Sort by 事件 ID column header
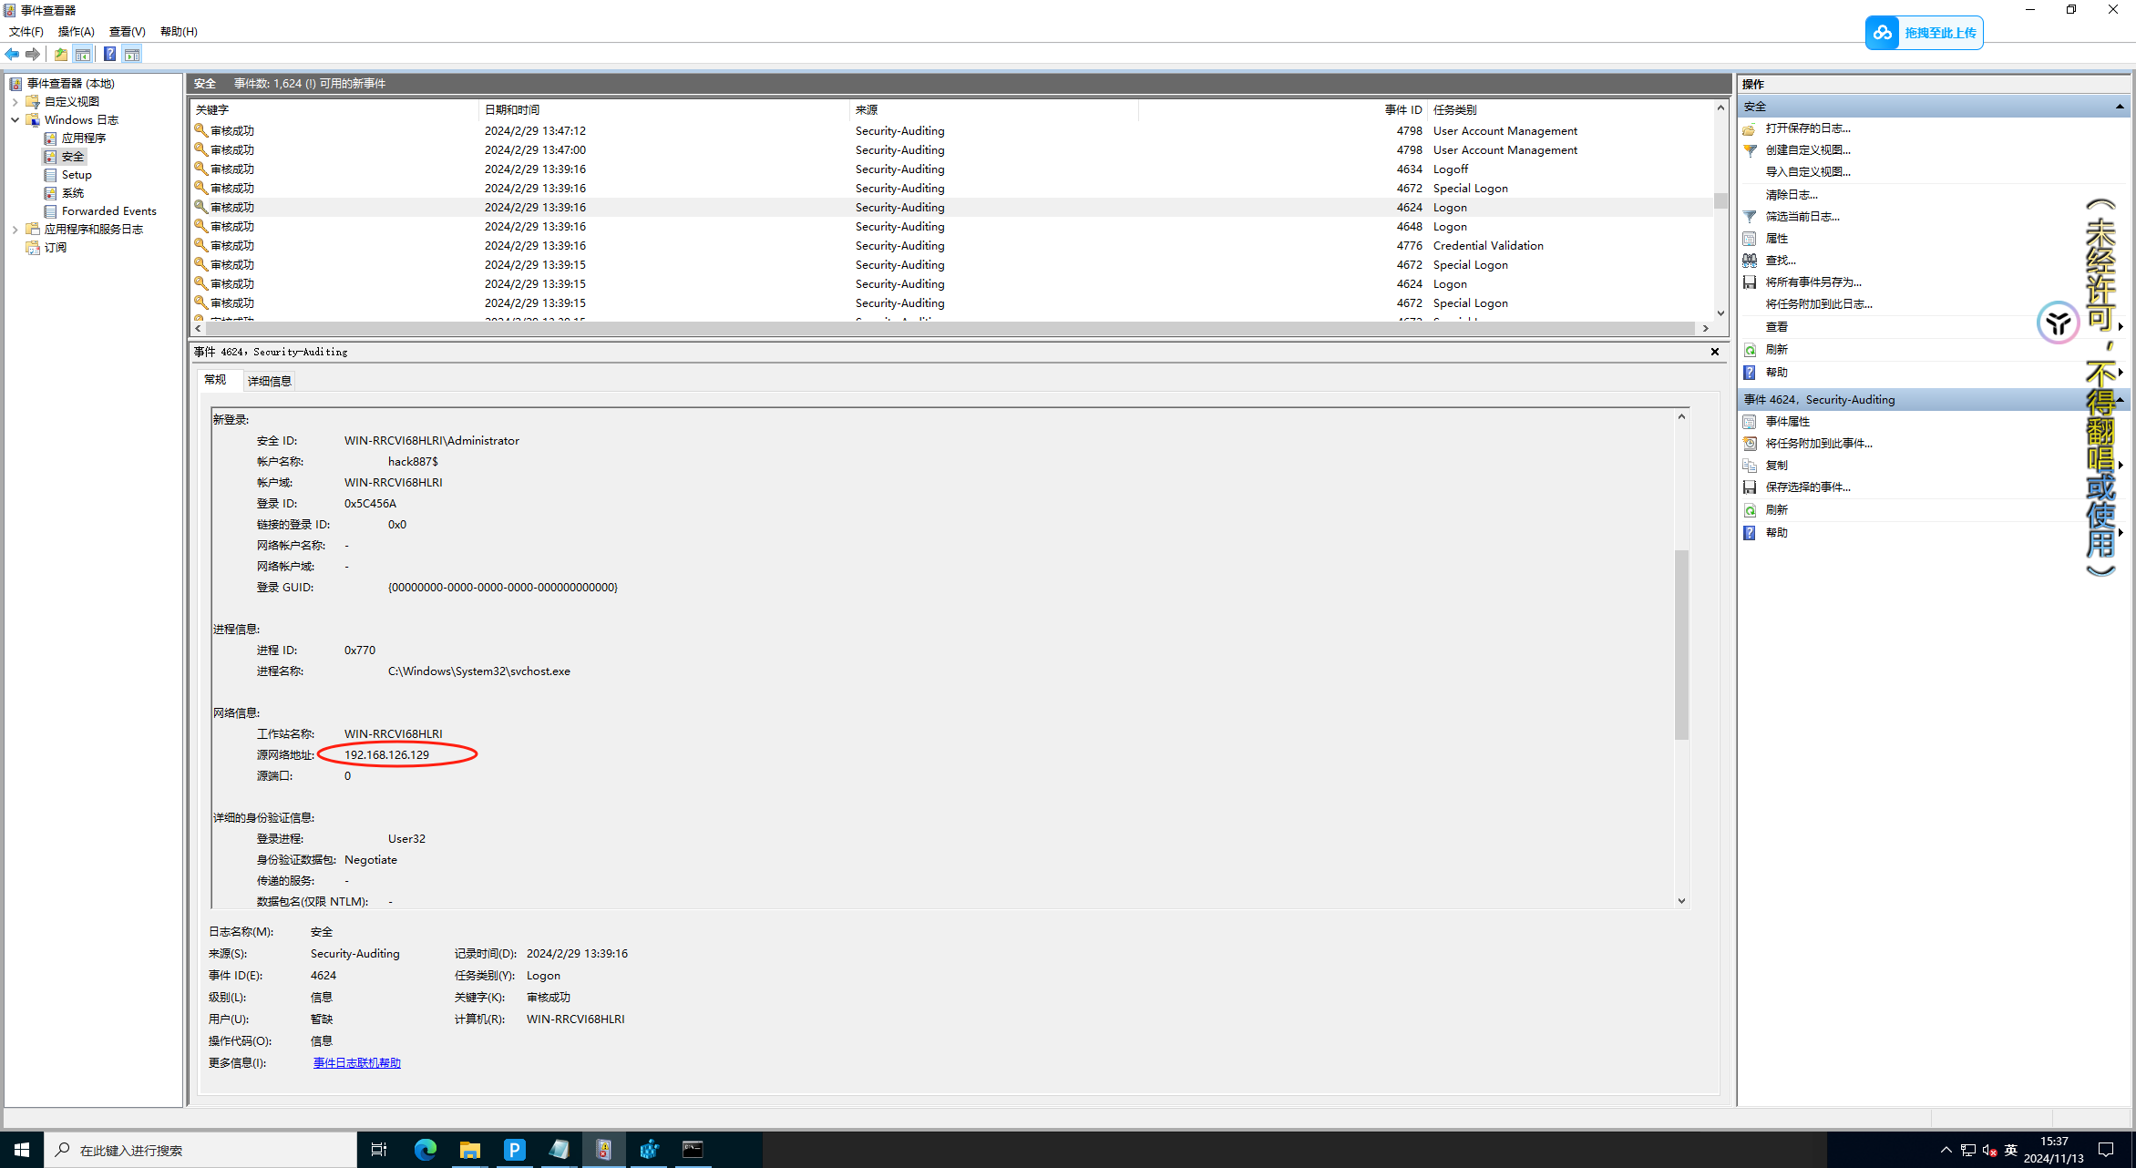2136x1168 pixels. [x=1282, y=110]
